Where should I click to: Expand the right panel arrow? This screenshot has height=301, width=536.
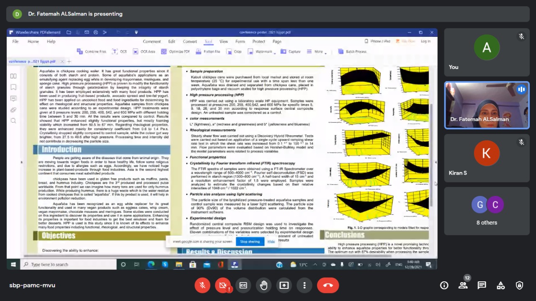[435, 162]
